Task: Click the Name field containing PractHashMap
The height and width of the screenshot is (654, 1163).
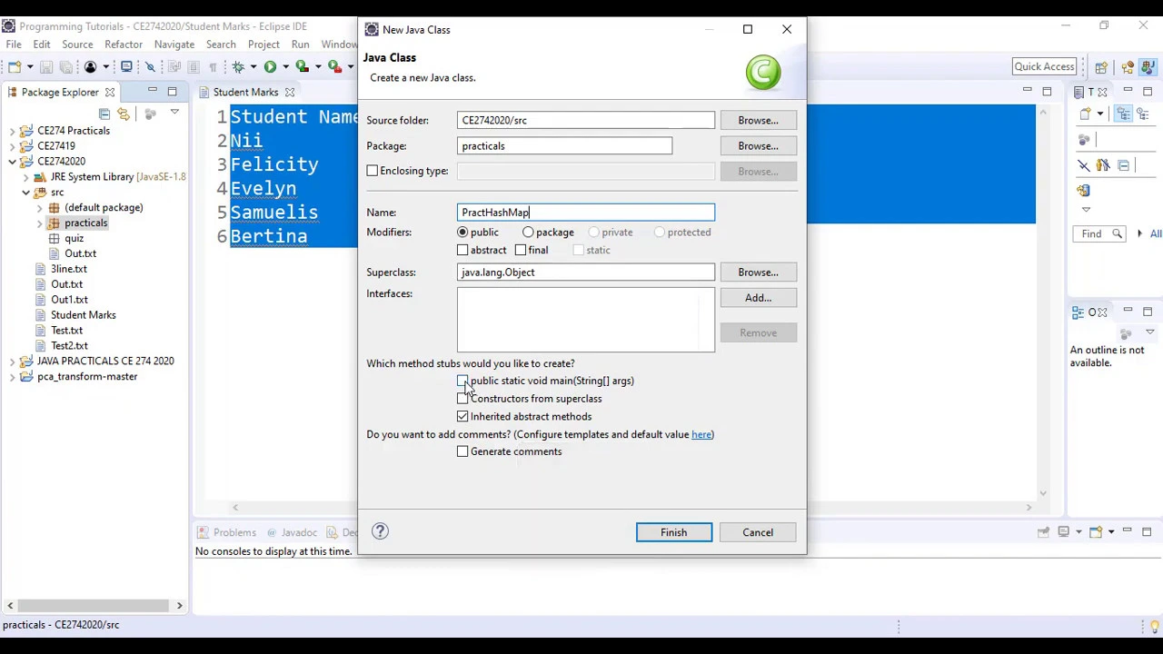Action: click(x=586, y=213)
